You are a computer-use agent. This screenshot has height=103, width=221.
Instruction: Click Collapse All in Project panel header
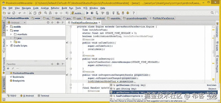pyautogui.click(x=52, y=22)
